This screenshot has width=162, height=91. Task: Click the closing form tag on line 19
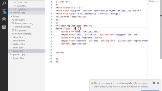click(x=60, y=53)
